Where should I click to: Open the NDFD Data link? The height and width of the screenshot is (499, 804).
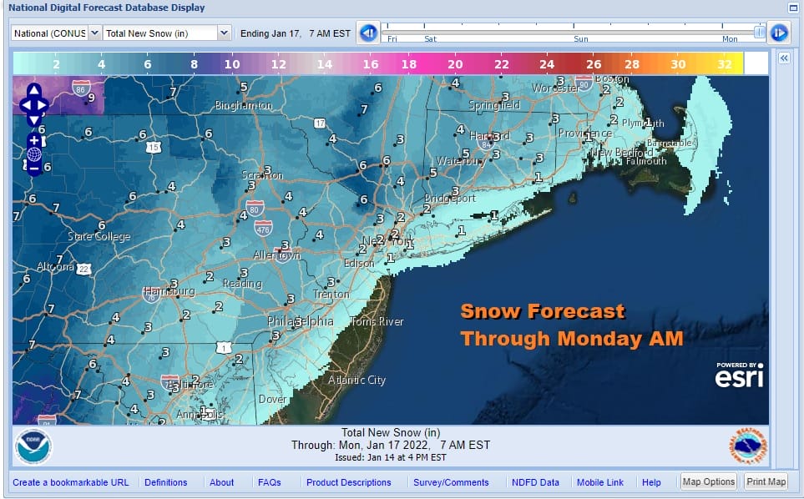point(535,482)
